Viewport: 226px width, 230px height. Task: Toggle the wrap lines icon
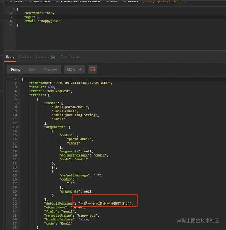pyautogui.click(x=93, y=69)
